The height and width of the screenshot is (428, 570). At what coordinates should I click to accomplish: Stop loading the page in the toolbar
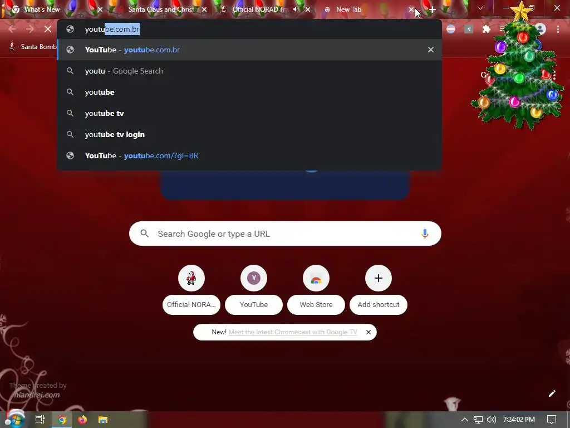(48, 29)
